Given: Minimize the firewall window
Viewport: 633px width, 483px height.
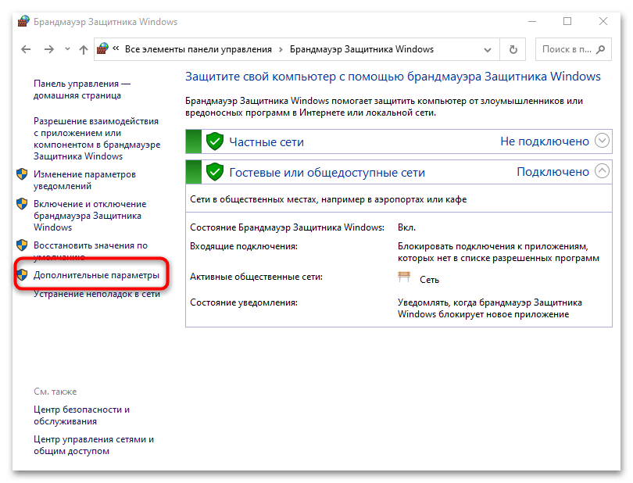Looking at the screenshot, I should pos(532,21).
